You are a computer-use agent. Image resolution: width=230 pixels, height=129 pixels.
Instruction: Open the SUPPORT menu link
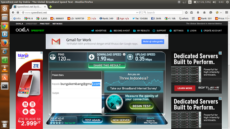pos(159,31)
